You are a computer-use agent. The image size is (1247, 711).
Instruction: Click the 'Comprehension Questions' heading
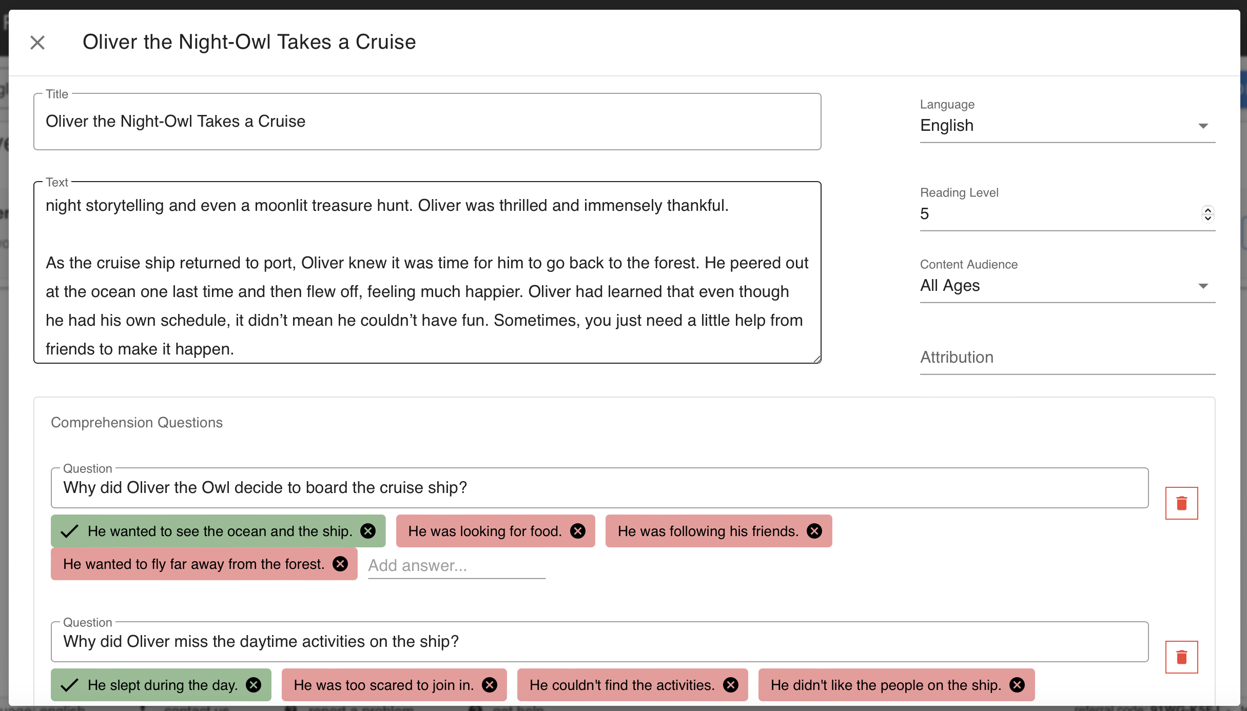(x=137, y=423)
